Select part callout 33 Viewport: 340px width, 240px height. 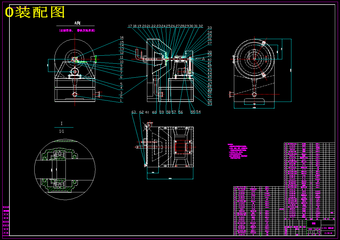pos(210,28)
